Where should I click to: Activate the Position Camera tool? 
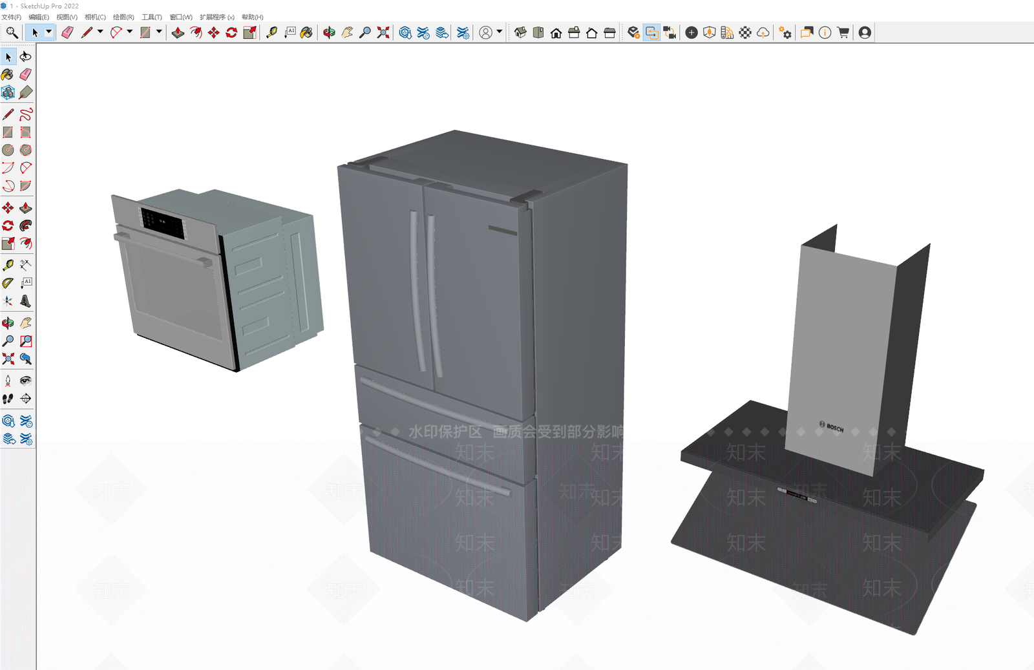[8, 380]
